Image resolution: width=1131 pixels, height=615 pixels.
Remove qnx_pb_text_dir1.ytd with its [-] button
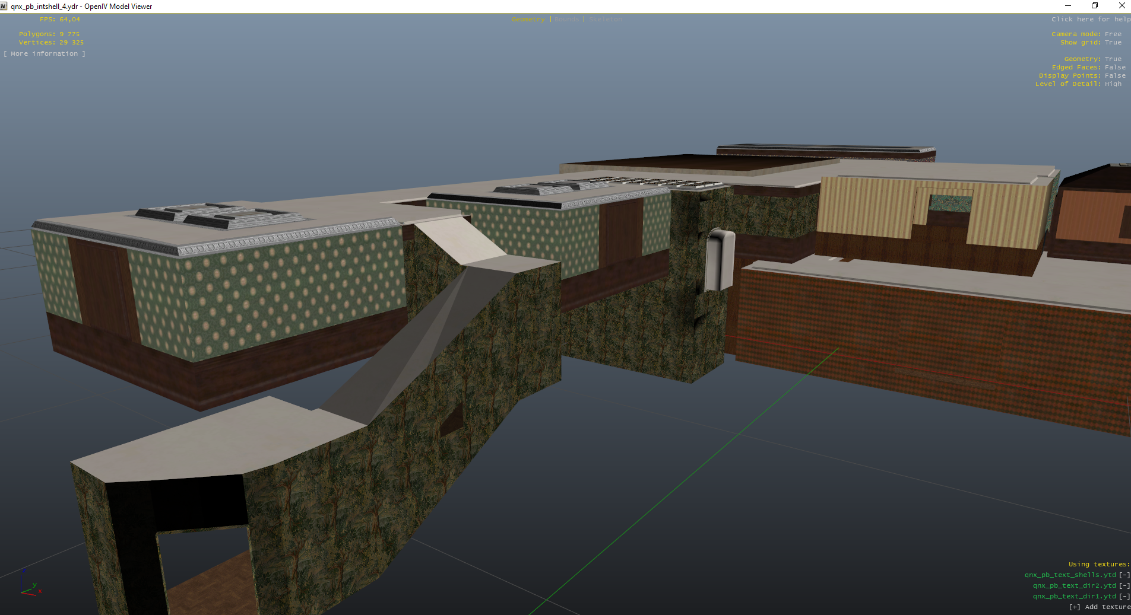click(x=1124, y=597)
